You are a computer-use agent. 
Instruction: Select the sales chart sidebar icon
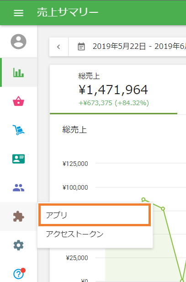pos(19,73)
